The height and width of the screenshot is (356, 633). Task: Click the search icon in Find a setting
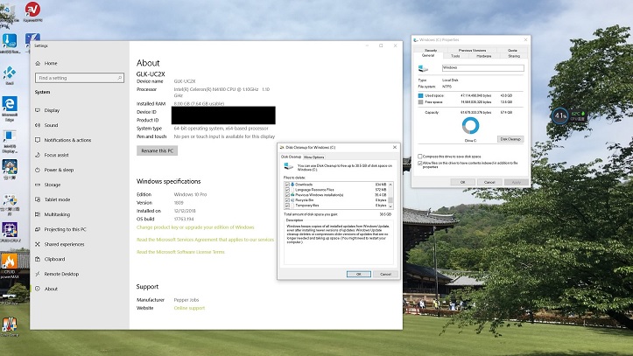[x=120, y=78]
